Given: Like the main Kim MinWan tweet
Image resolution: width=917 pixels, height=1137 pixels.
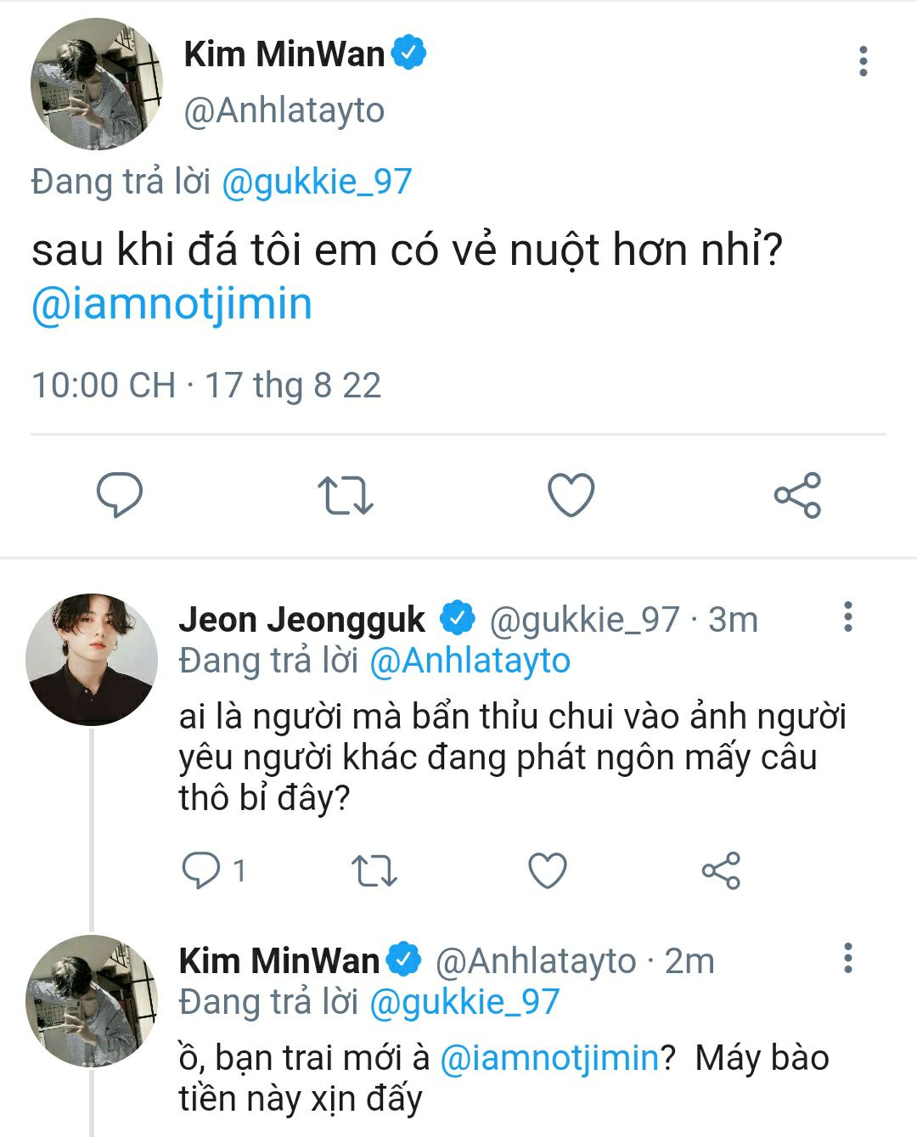Looking at the screenshot, I should click(571, 495).
